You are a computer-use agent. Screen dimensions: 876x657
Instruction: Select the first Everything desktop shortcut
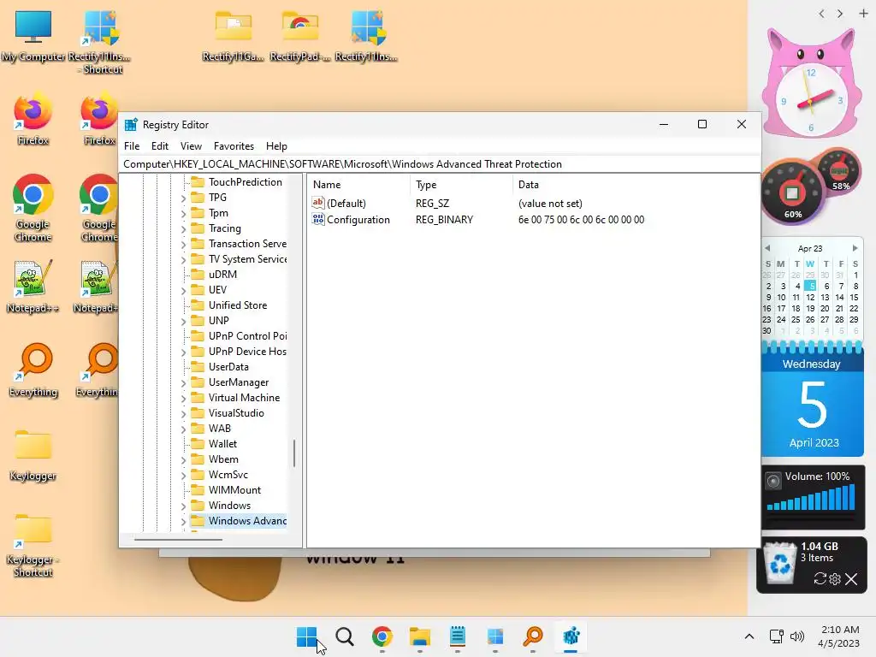click(33, 370)
